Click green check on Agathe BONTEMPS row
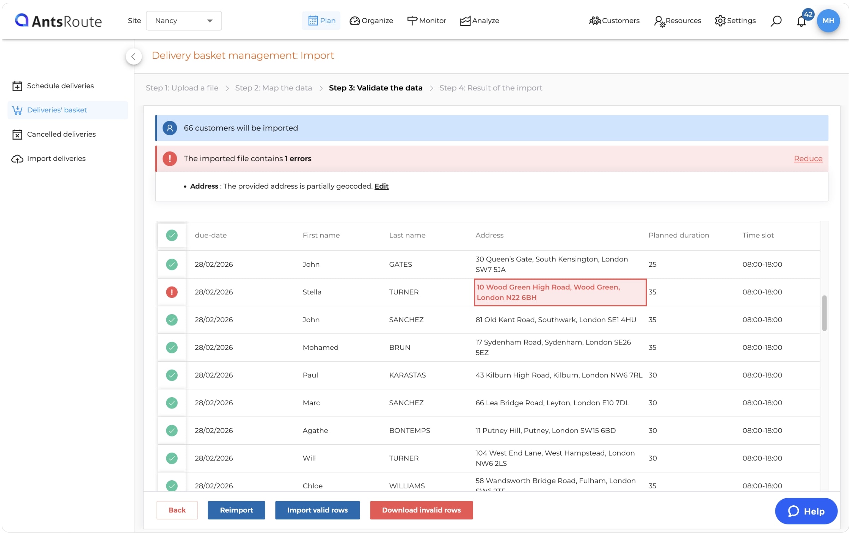The width and height of the screenshot is (851, 535). (172, 430)
